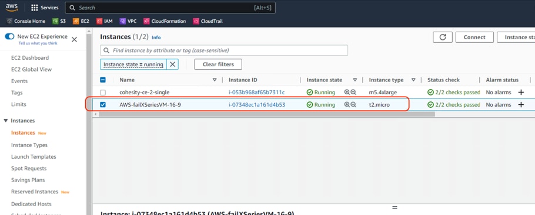The image size is (535, 215).
Task: Toggle the select-all header checkbox
Action: [103, 80]
